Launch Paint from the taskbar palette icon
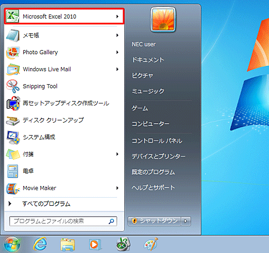This screenshot has width=269, height=253. [x=151, y=244]
